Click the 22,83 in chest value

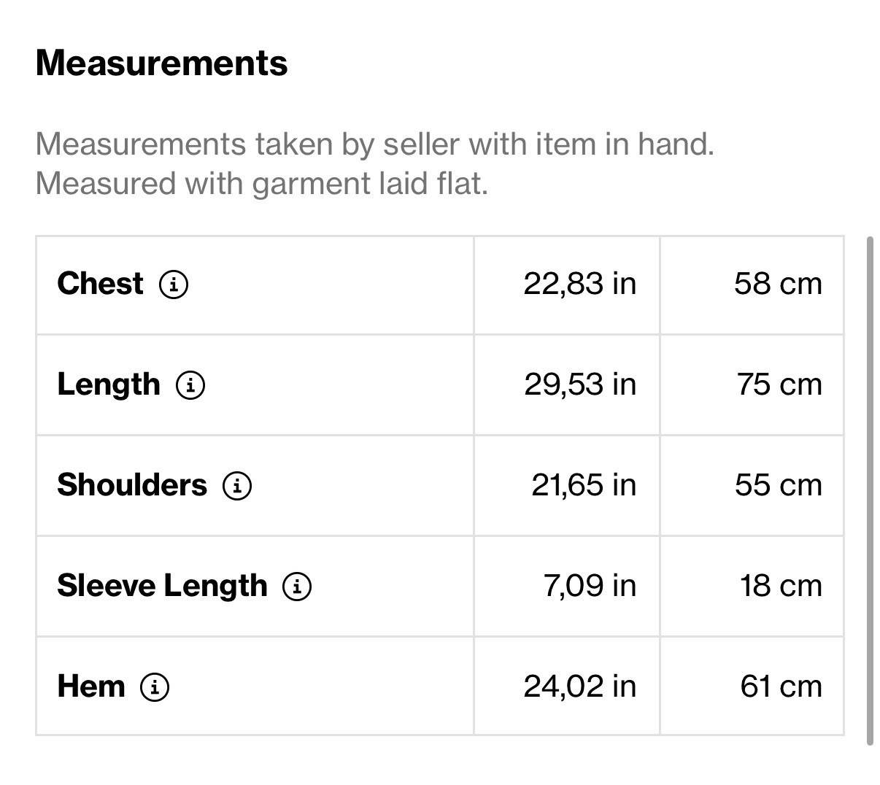click(580, 284)
